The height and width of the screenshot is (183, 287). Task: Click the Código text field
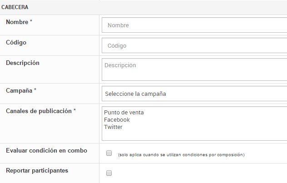click(194, 46)
